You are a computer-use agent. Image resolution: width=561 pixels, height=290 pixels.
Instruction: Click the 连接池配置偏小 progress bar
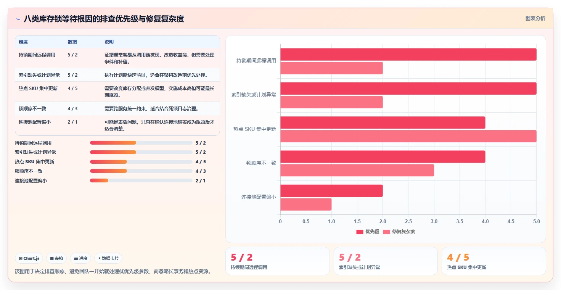click(141, 180)
